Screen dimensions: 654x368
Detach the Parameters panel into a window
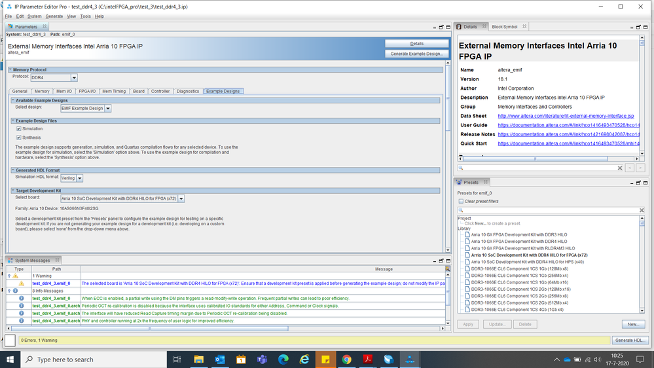[x=441, y=27]
